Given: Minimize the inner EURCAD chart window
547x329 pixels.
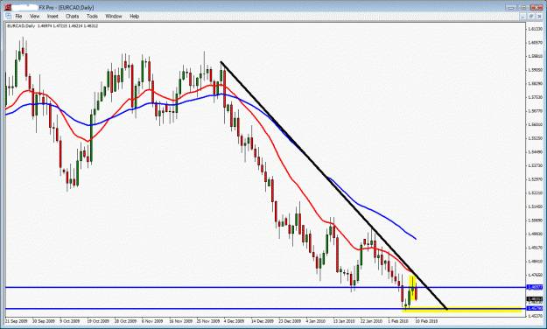Looking at the screenshot, I should tap(522, 17).
